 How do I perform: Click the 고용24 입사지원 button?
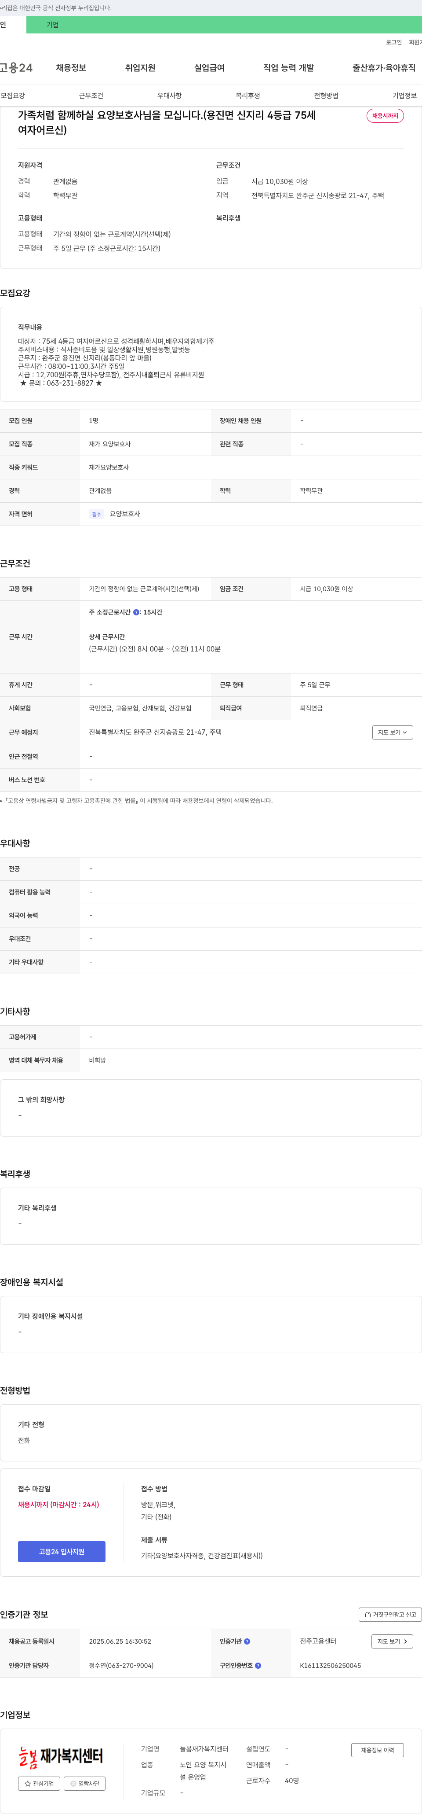[x=62, y=1551]
